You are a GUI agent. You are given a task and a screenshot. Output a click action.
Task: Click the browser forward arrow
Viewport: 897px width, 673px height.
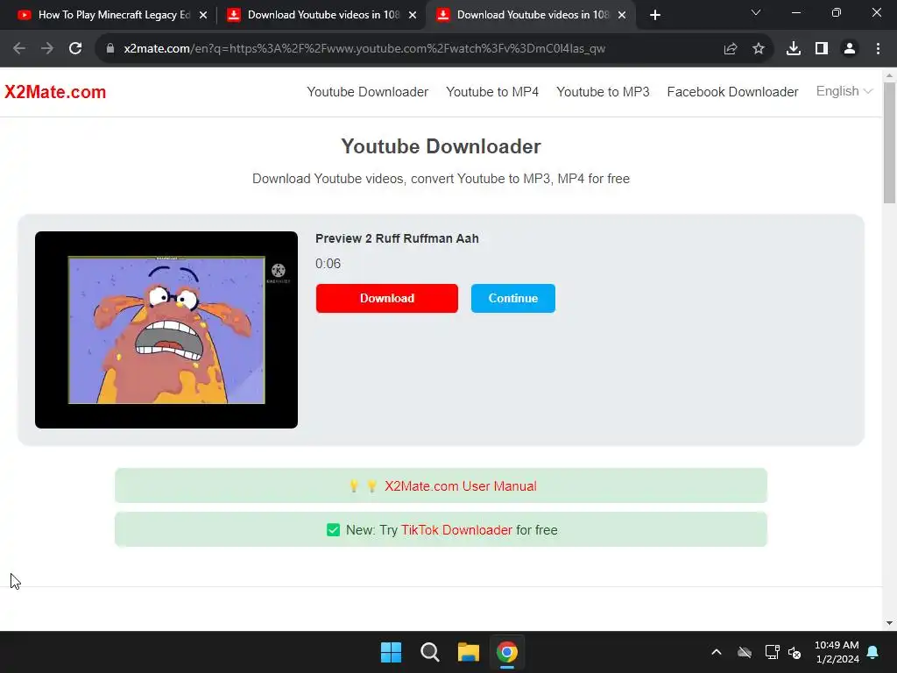point(47,49)
